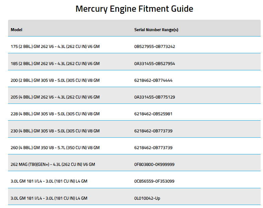Select the 205 (4 BBL.) GM 262 V6 model
Image resolution: width=263 pixels, height=208 pixels.
55,97
